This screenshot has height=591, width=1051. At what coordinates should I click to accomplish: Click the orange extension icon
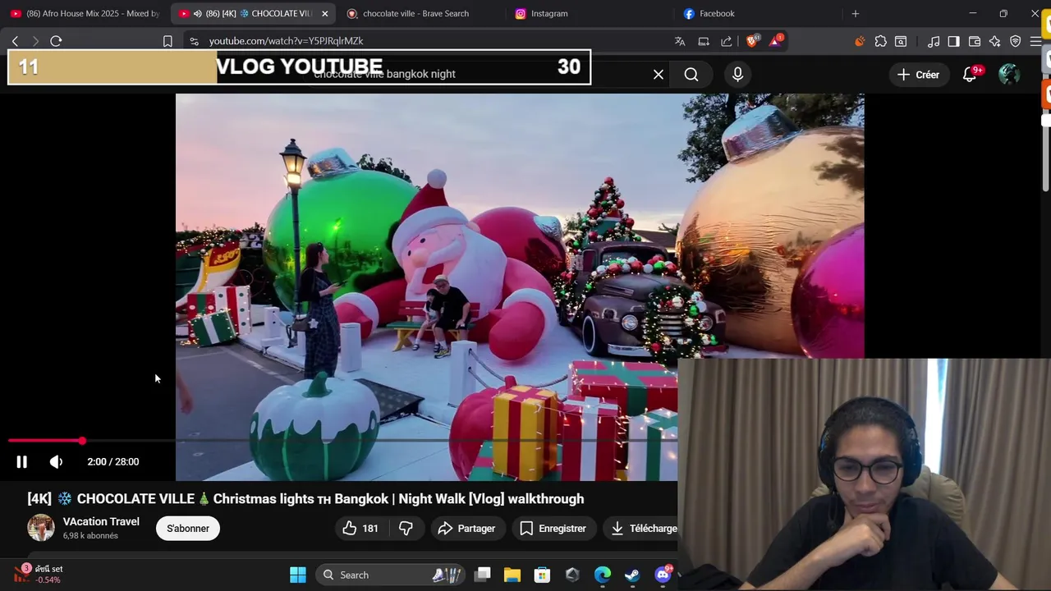860,41
